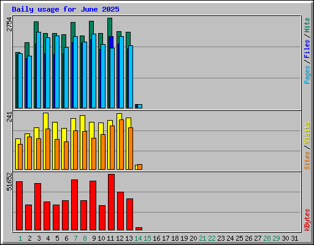This screenshot has height=245, width=314.
Task: Click the Files legend label
Action: 307,49
